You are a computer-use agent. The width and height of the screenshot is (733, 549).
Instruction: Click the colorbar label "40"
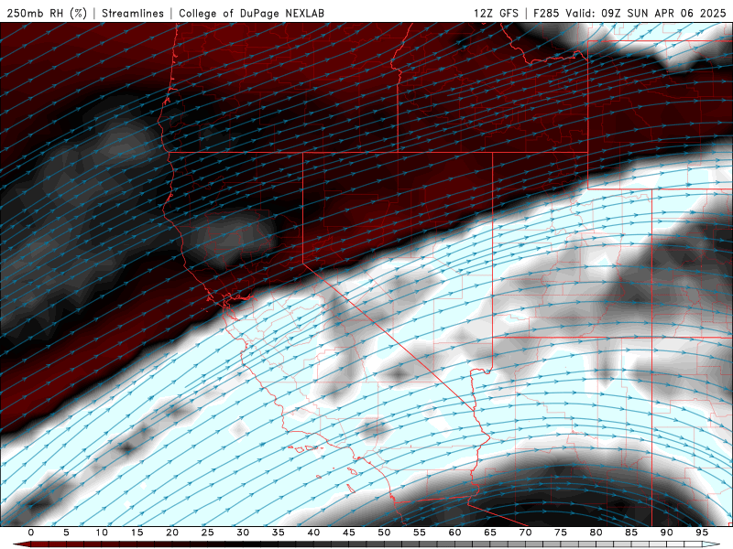pyautogui.click(x=313, y=533)
